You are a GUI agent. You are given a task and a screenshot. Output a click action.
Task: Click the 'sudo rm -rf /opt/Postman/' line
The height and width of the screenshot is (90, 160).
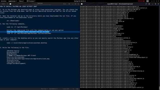click(17, 27)
